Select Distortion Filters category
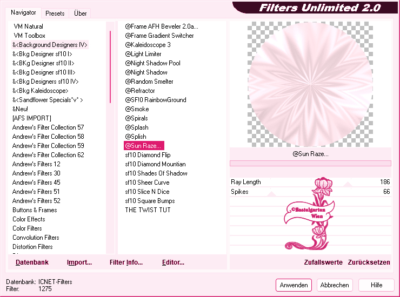The width and height of the screenshot is (400, 297). (32, 247)
